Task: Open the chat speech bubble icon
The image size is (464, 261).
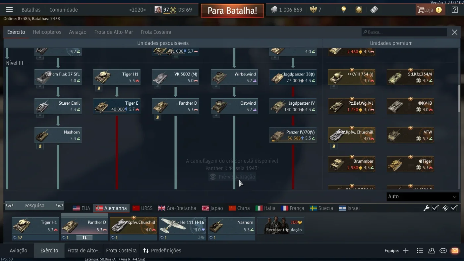Action: (x=443, y=251)
